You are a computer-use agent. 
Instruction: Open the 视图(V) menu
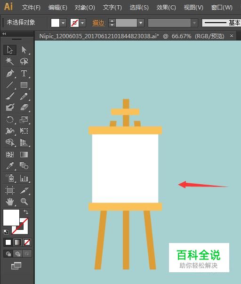click(193, 8)
